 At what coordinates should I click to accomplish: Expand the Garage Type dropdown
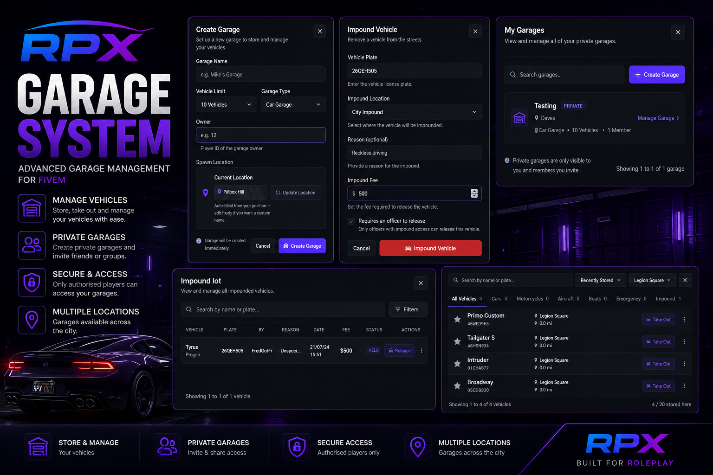(293, 104)
